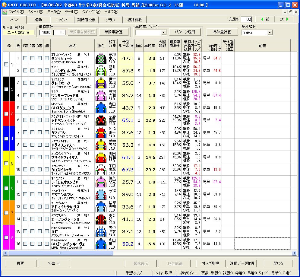Click jockey silks icon for horse 16 ゴールデンルーヴェ
Image resolution: width=300 pixels, height=277 pixels.
coord(101,244)
